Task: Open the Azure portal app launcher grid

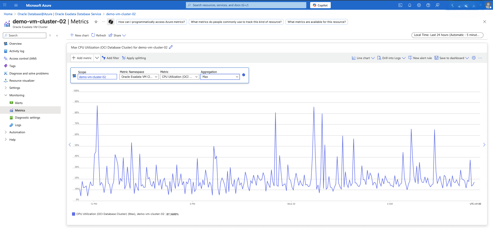Action: (5, 5)
